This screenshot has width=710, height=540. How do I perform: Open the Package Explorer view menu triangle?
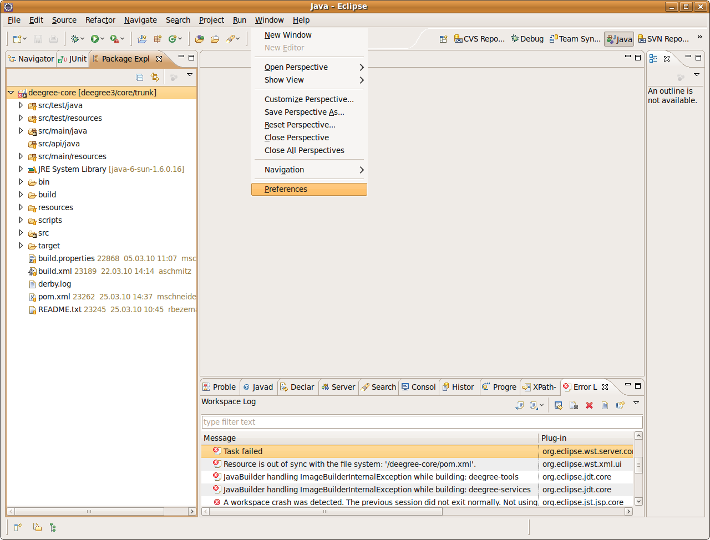(190, 74)
